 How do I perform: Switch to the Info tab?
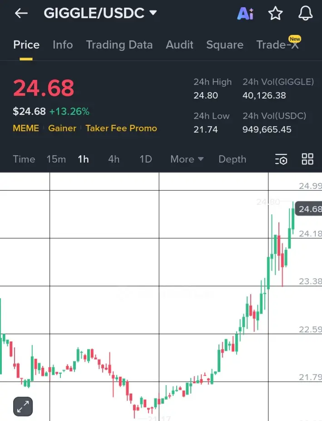(63, 45)
